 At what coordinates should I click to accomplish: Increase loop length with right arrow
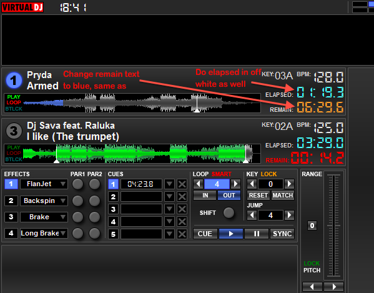[235, 184]
